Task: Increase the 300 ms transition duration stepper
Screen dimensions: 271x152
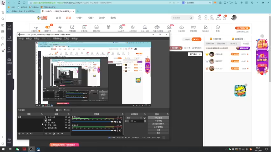Action: [145, 120]
